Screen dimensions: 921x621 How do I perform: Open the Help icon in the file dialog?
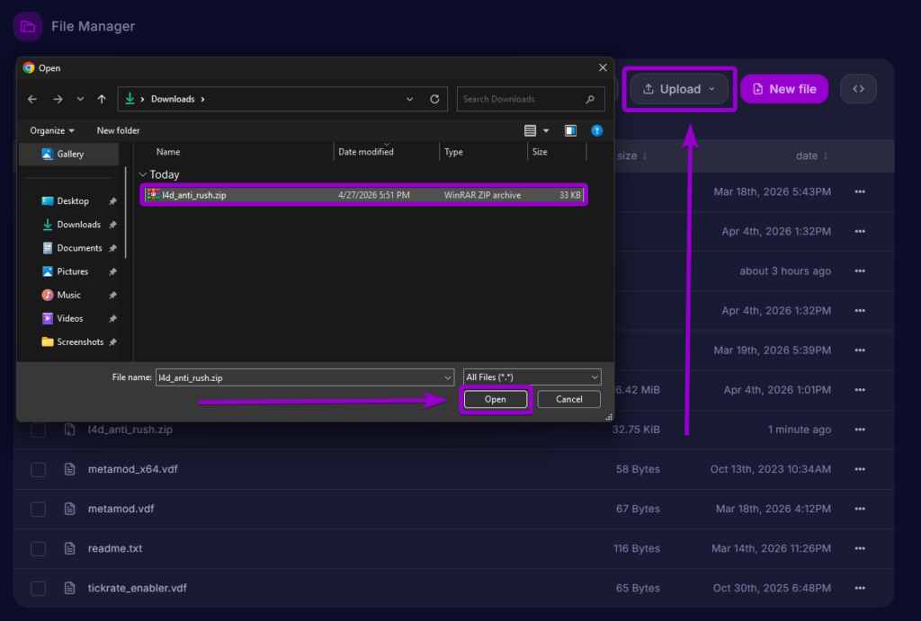click(597, 130)
